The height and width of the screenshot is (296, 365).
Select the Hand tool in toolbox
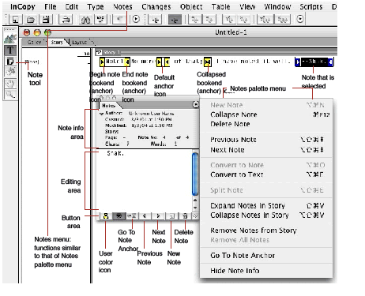(10, 84)
